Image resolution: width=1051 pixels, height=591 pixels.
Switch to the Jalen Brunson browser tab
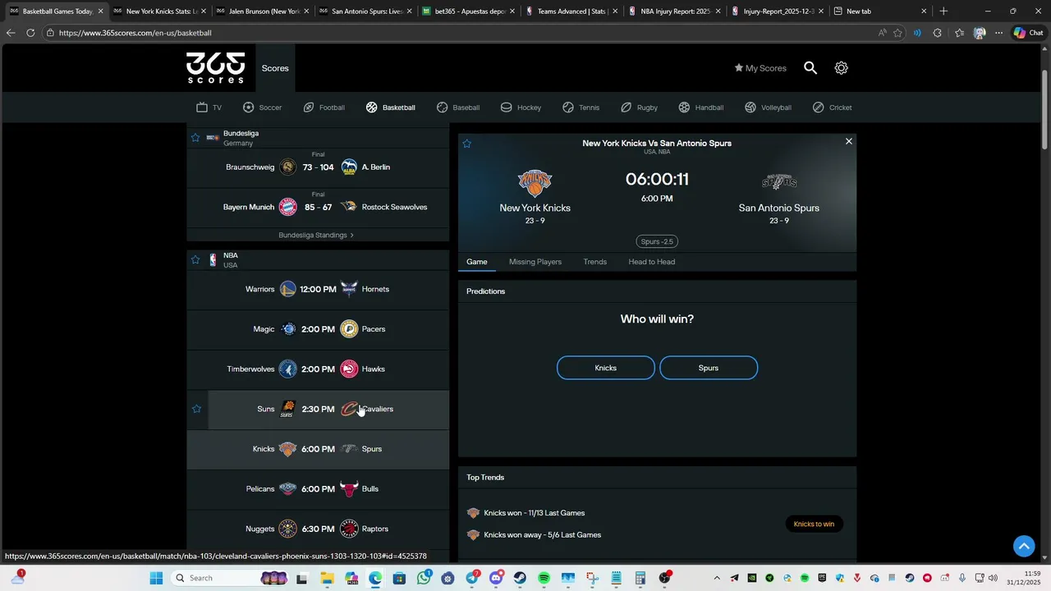264,11
